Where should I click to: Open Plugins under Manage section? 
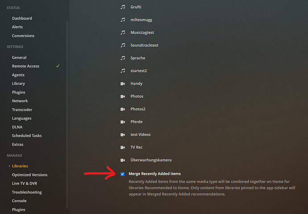(x=18, y=210)
